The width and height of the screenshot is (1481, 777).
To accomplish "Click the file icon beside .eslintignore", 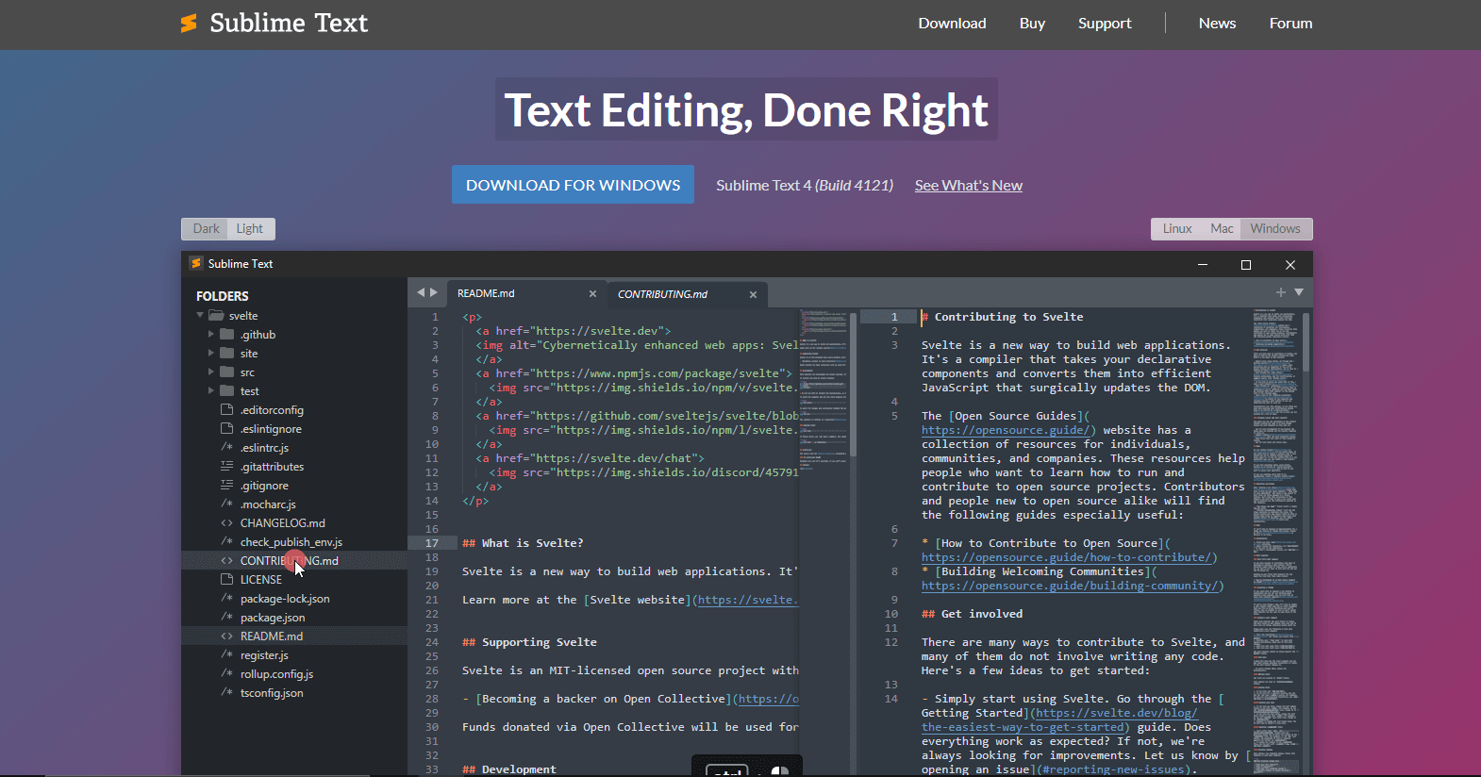I will pos(226,428).
